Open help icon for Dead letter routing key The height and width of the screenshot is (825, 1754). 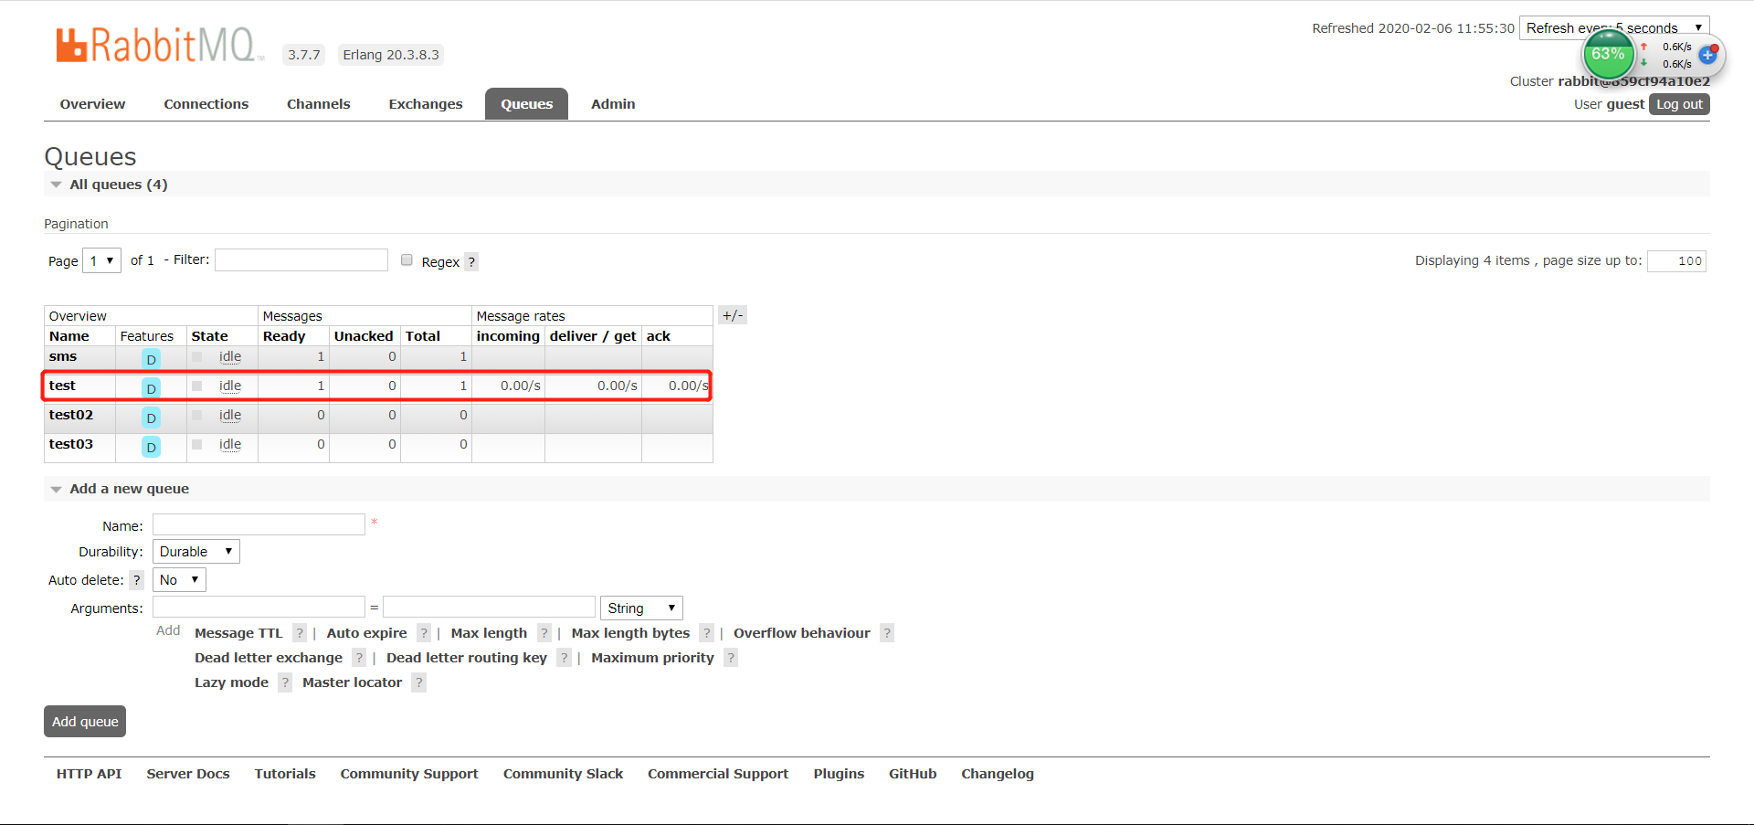564,658
